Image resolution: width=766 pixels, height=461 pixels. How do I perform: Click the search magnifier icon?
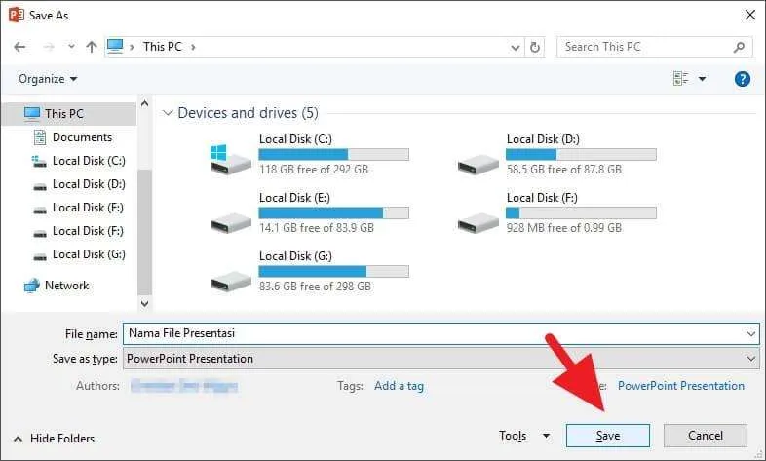[x=739, y=47]
